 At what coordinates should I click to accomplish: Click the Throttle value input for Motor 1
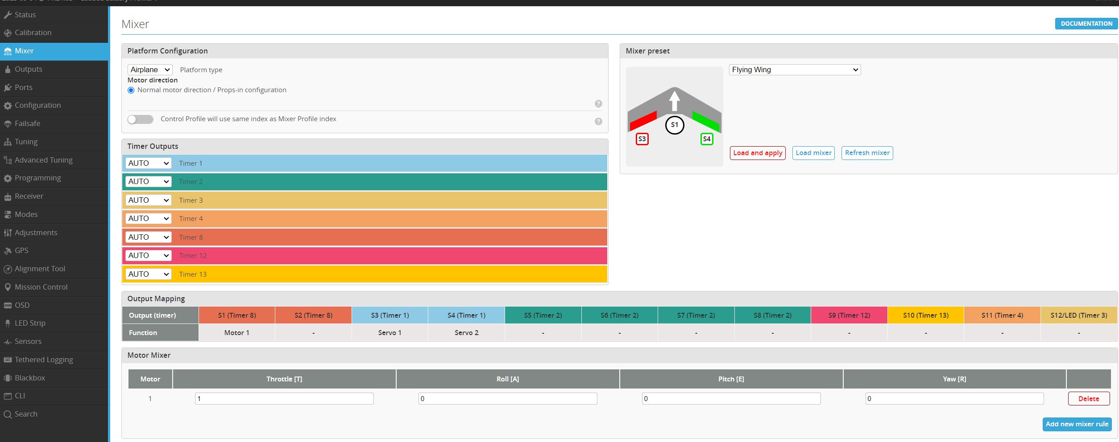click(x=284, y=399)
